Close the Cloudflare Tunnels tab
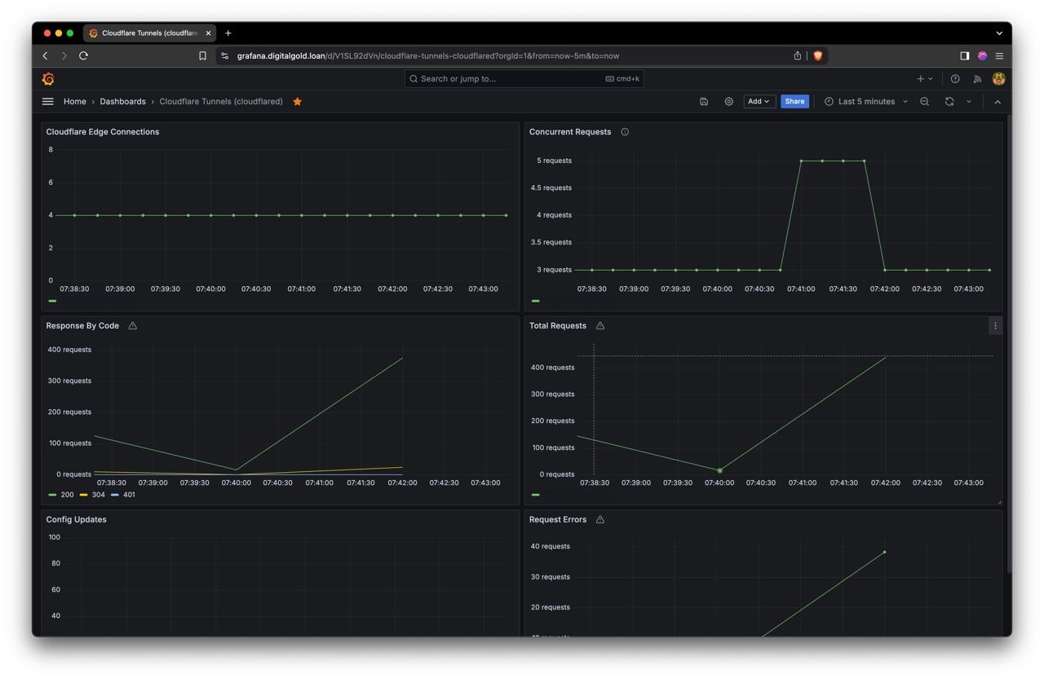Image resolution: width=1044 pixels, height=679 pixels. 208,33
